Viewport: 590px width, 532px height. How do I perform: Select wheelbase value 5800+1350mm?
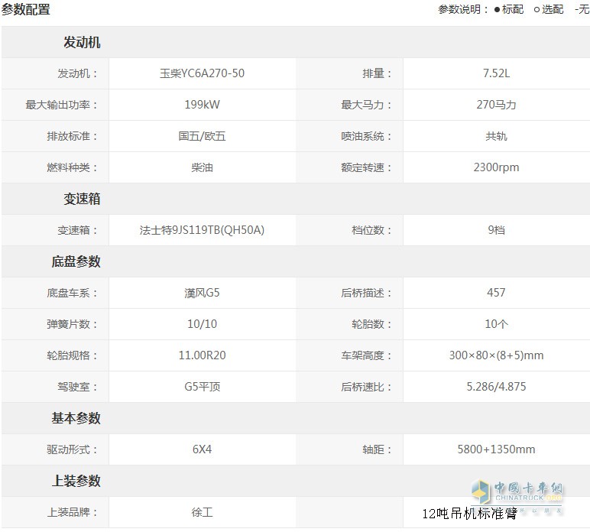[496, 449]
